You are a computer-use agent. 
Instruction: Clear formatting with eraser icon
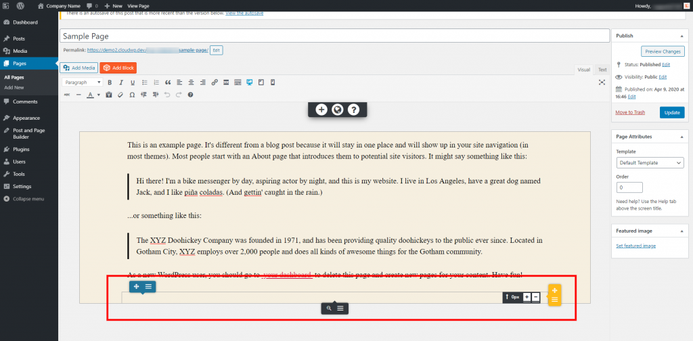(x=120, y=95)
